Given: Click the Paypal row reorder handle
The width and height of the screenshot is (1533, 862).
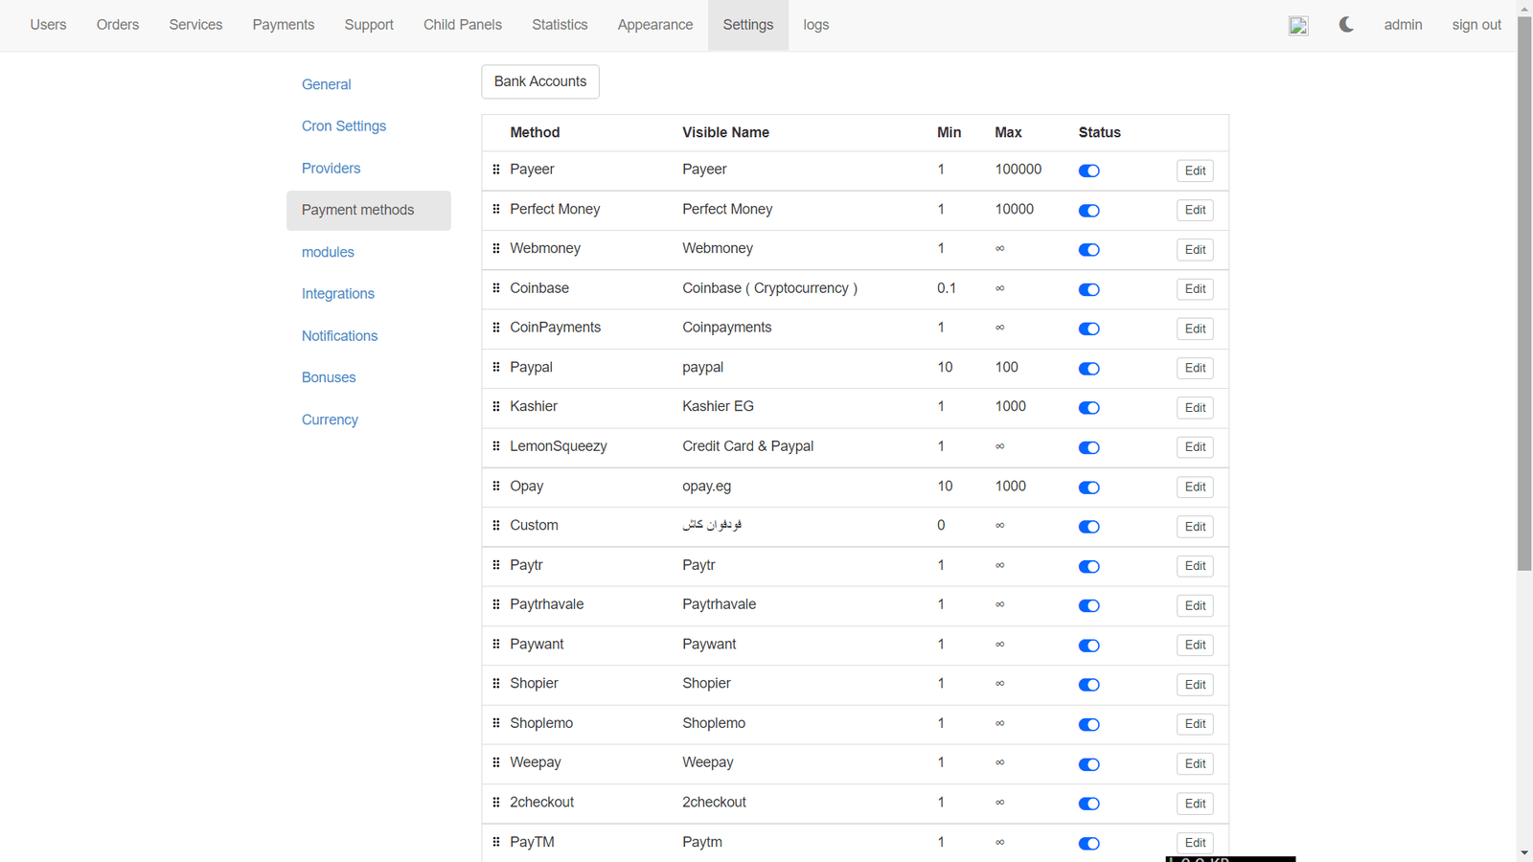Looking at the screenshot, I should (496, 367).
